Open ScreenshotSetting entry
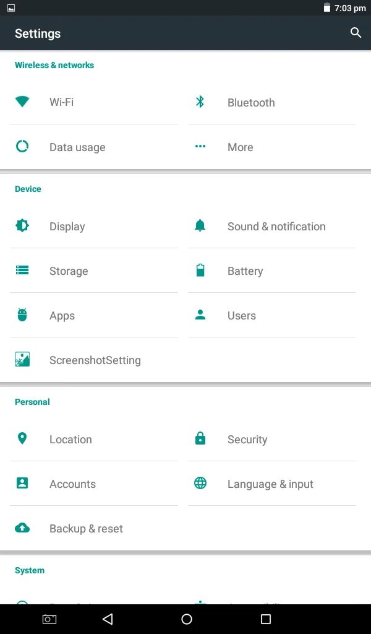 pos(93,360)
